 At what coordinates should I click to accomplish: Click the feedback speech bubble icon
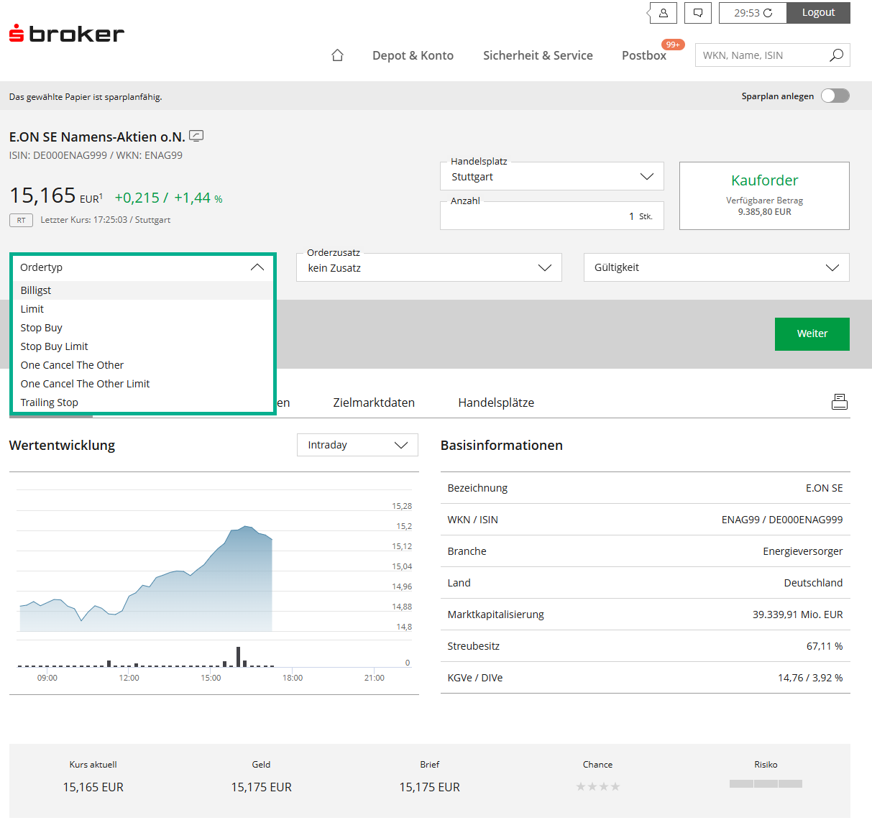(x=697, y=12)
